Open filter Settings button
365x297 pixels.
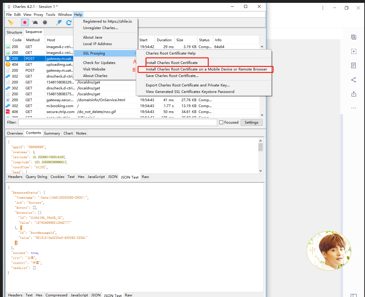click(251, 122)
